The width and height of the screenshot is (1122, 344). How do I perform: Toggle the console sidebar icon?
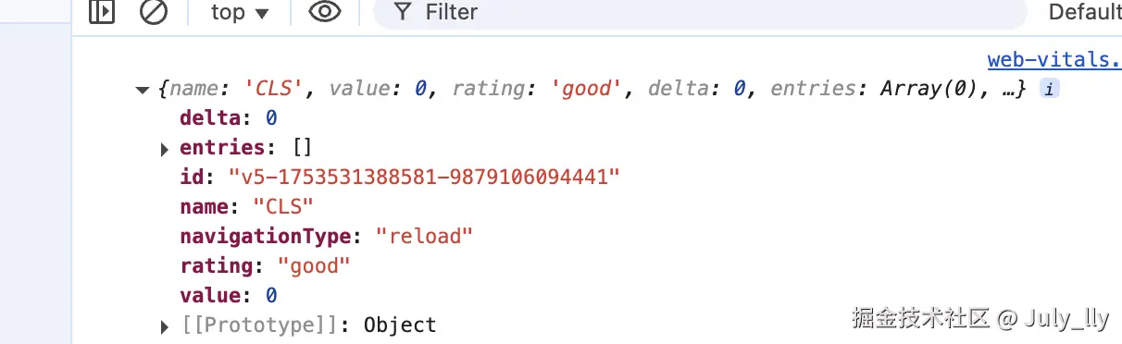(x=102, y=12)
